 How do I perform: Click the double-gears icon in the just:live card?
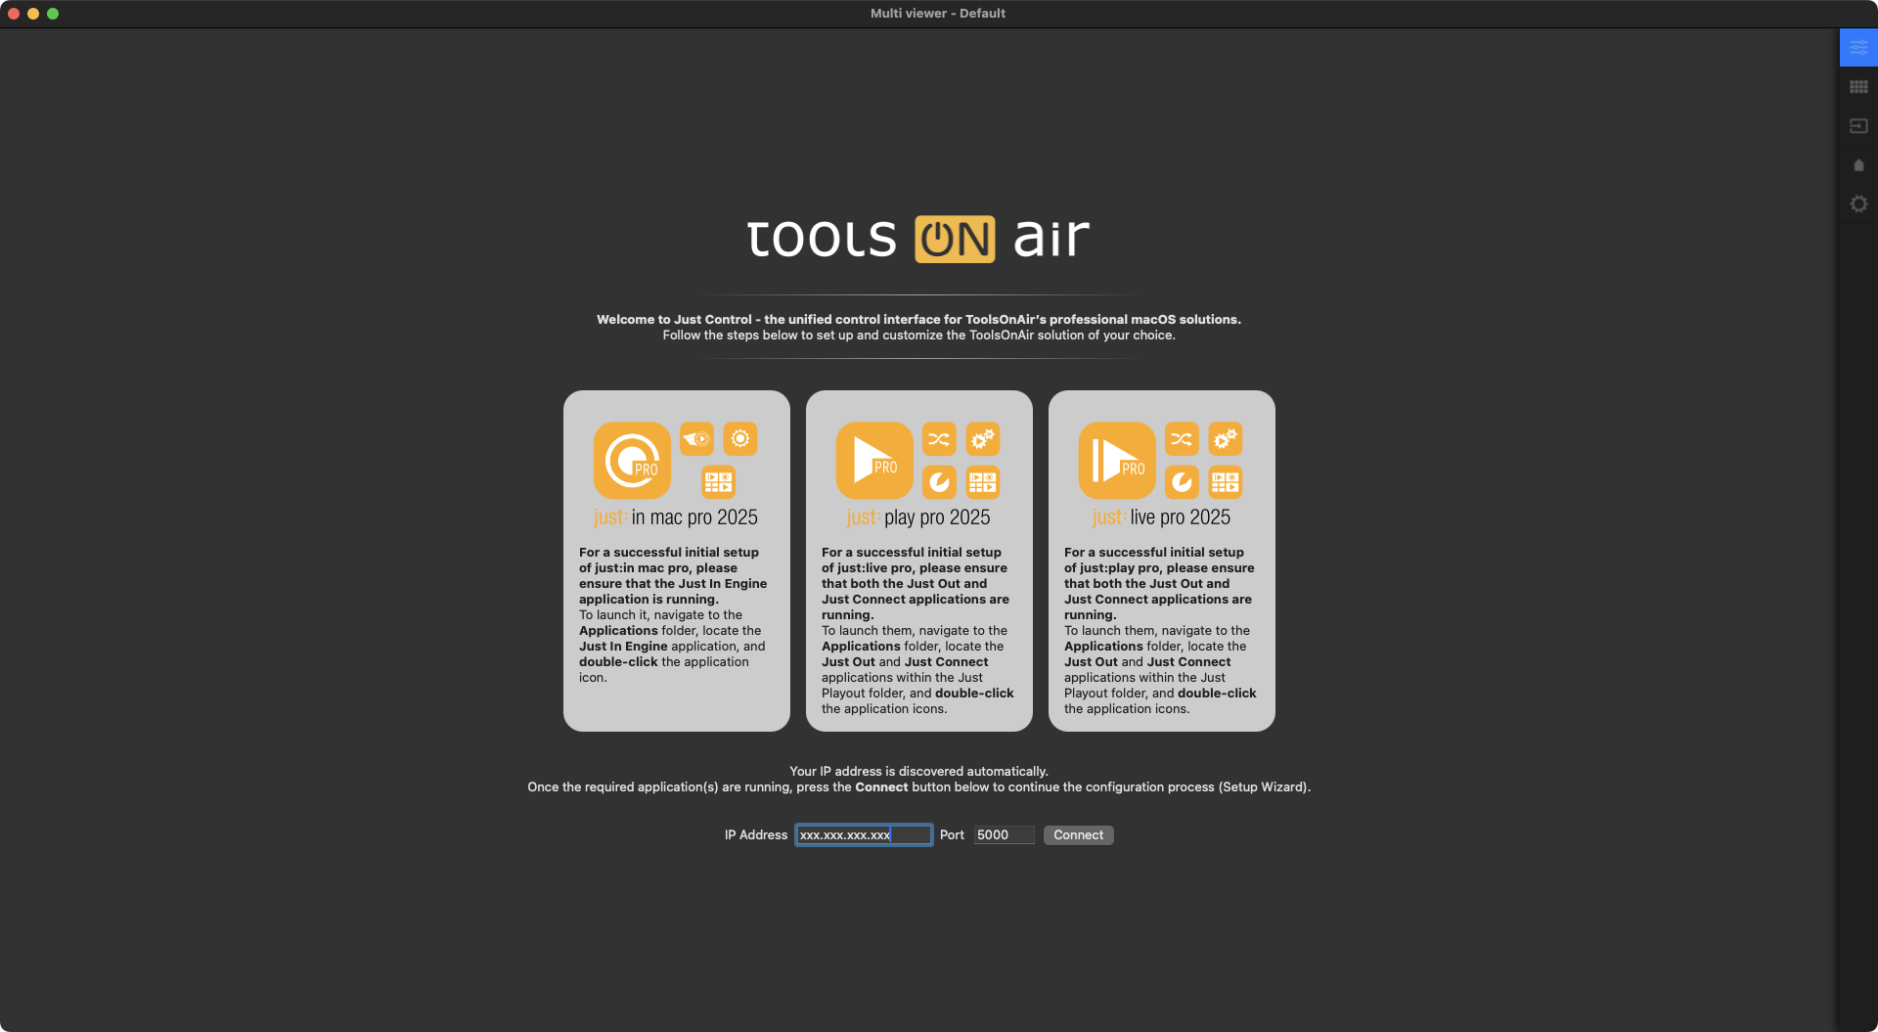click(1226, 439)
